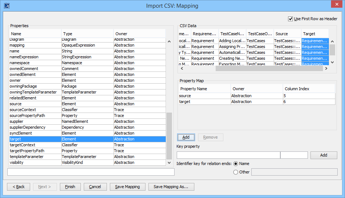
Task: Select the Name identifier key radio button
Action: (236, 164)
